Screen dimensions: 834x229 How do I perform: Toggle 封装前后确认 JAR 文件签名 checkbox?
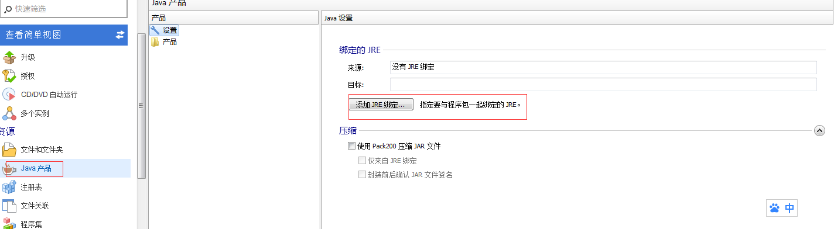click(362, 174)
